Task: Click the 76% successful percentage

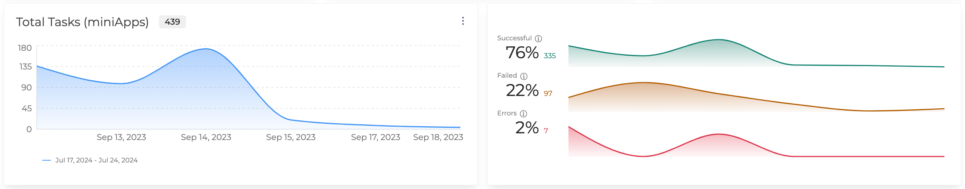Action: (x=522, y=53)
